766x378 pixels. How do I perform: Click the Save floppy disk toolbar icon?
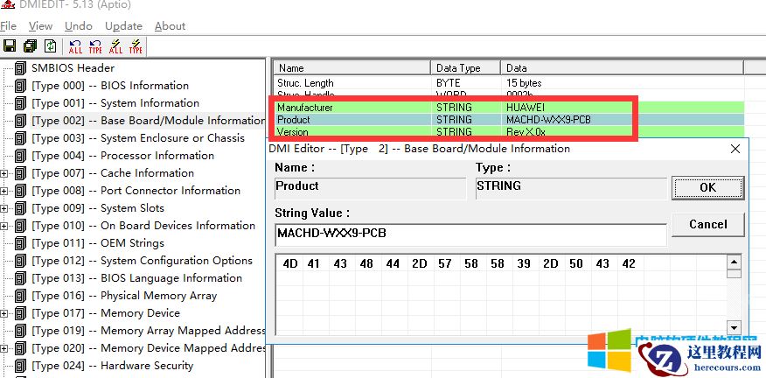coord(10,45)
